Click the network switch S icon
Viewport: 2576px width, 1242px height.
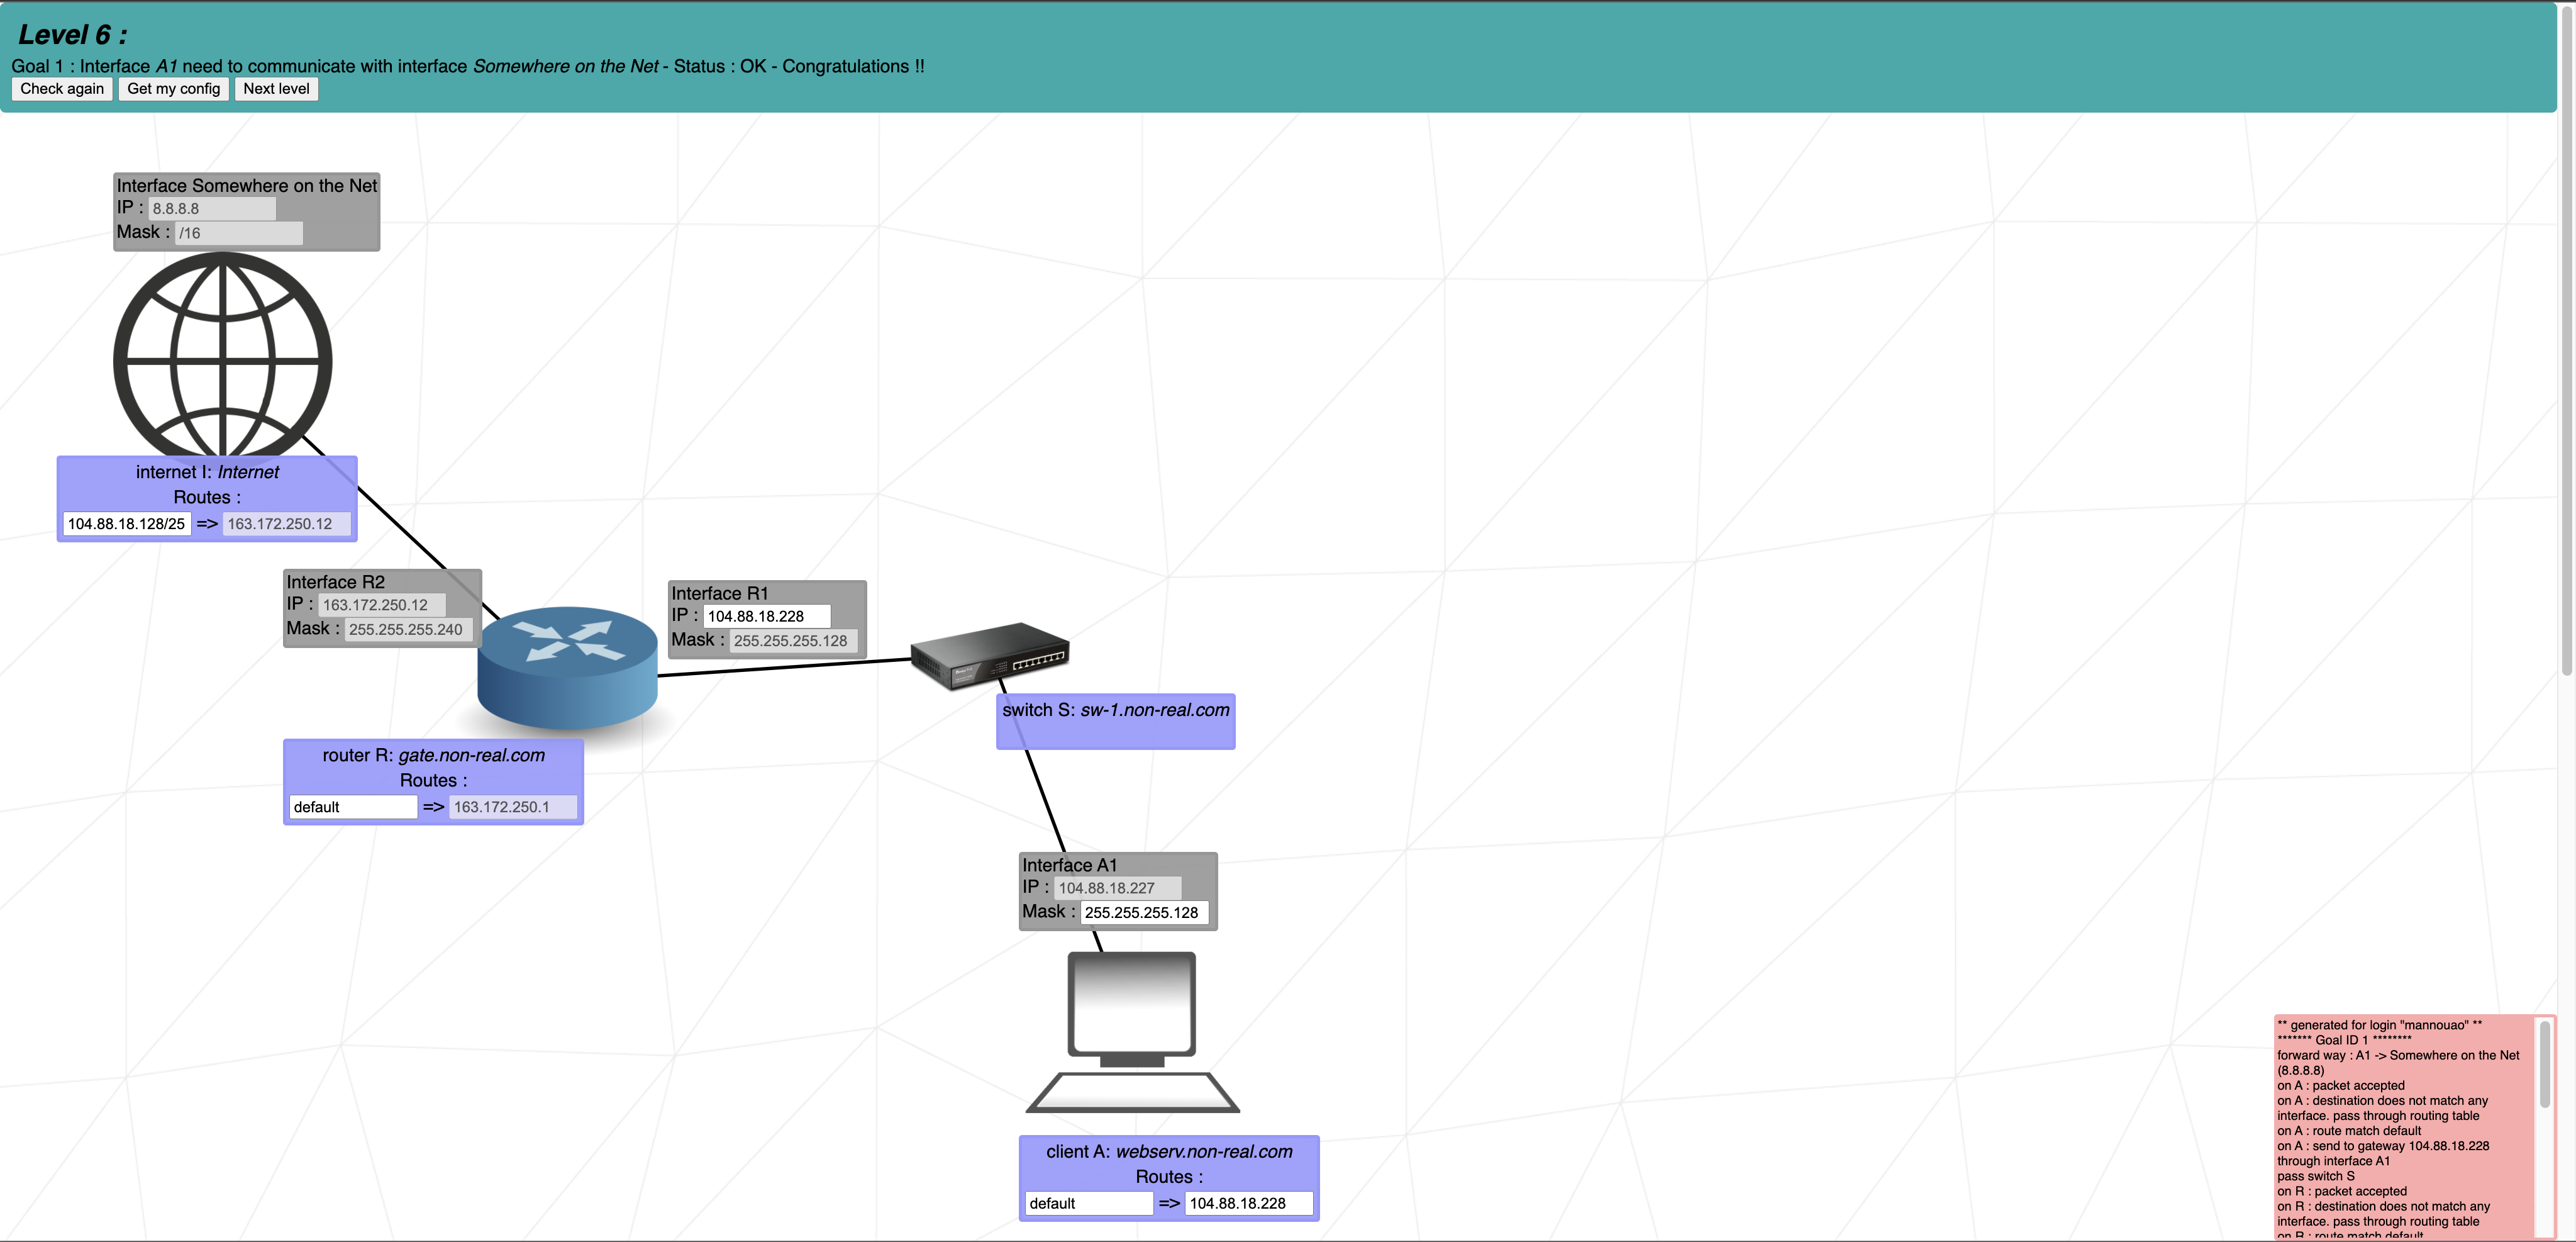coord(989,656)
